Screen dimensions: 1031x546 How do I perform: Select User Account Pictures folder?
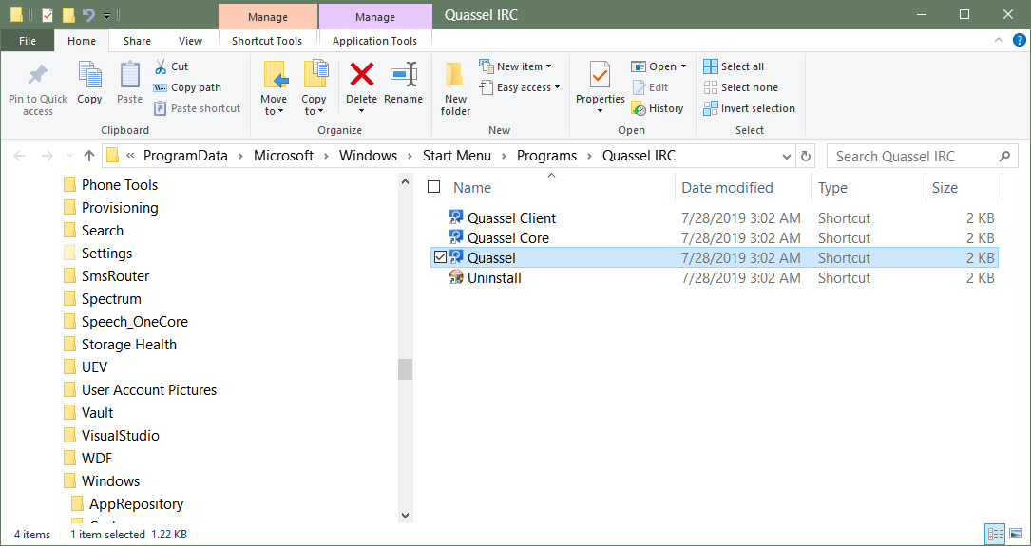pos(140,390)
